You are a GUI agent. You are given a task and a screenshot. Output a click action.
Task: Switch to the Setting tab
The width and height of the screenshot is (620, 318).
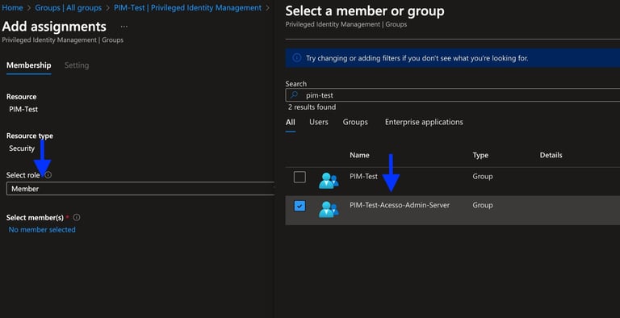tap(77, 65)
